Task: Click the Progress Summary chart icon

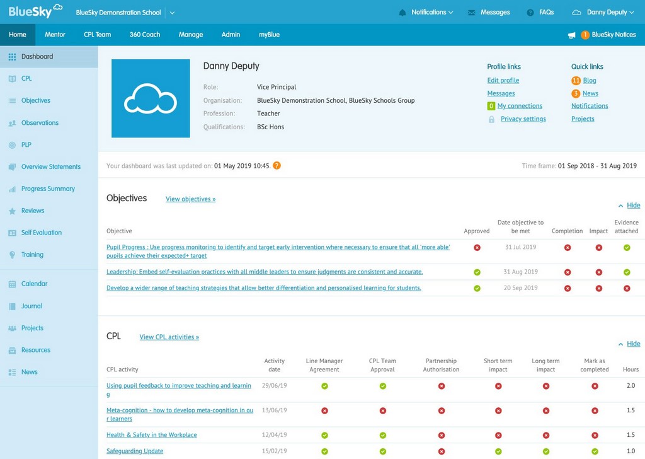Action: point(13,189)
